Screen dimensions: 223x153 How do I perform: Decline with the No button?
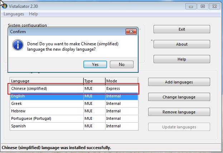(122, 65)
